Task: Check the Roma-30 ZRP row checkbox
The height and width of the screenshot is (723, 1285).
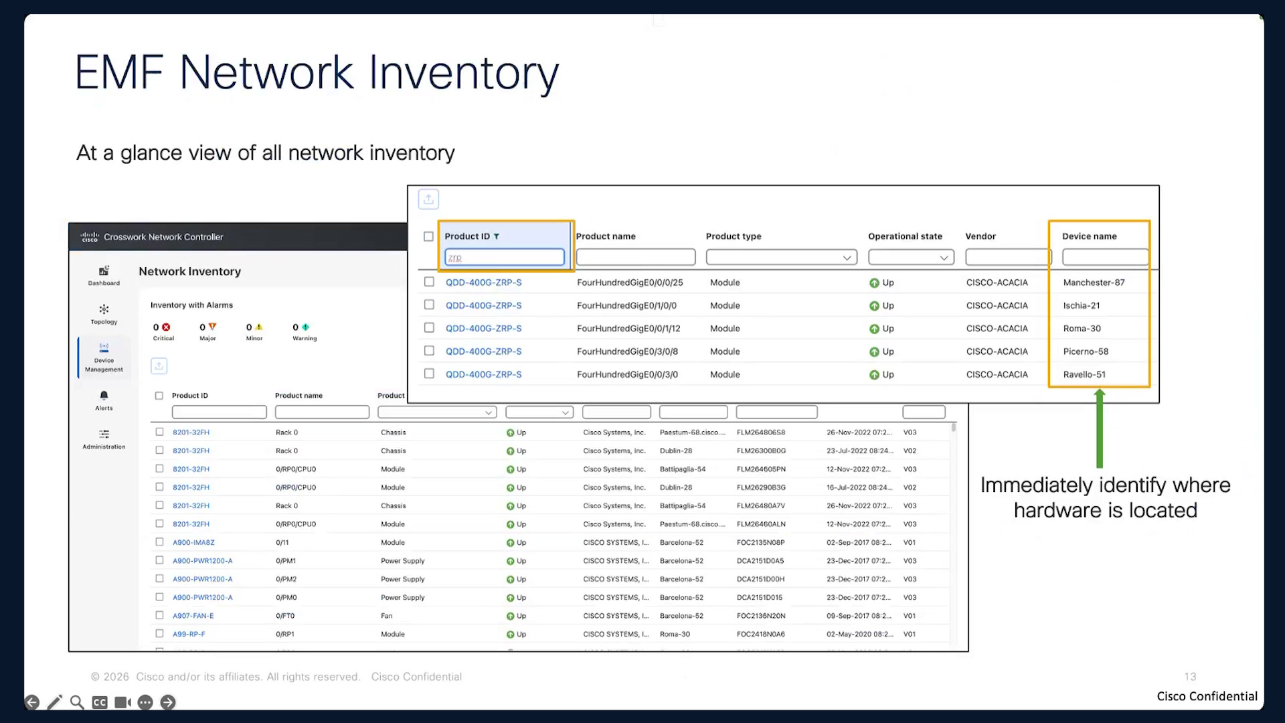Action: point(429,327)
